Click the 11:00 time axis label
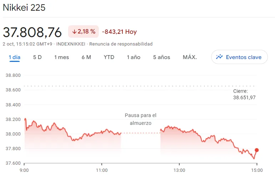The width and height of the screenshot is (275, 180). tap(102, 170)
